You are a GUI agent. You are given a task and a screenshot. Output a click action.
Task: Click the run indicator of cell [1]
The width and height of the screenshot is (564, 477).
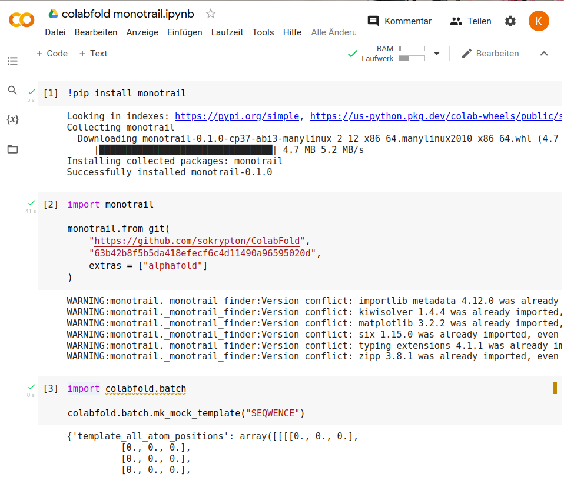pyautogui.click(x=32, y=92)
